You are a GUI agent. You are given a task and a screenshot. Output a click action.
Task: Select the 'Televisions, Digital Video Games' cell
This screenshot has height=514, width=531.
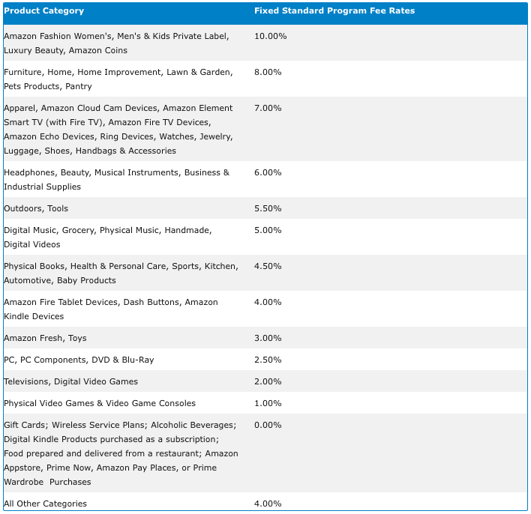(x=70, y=381)
